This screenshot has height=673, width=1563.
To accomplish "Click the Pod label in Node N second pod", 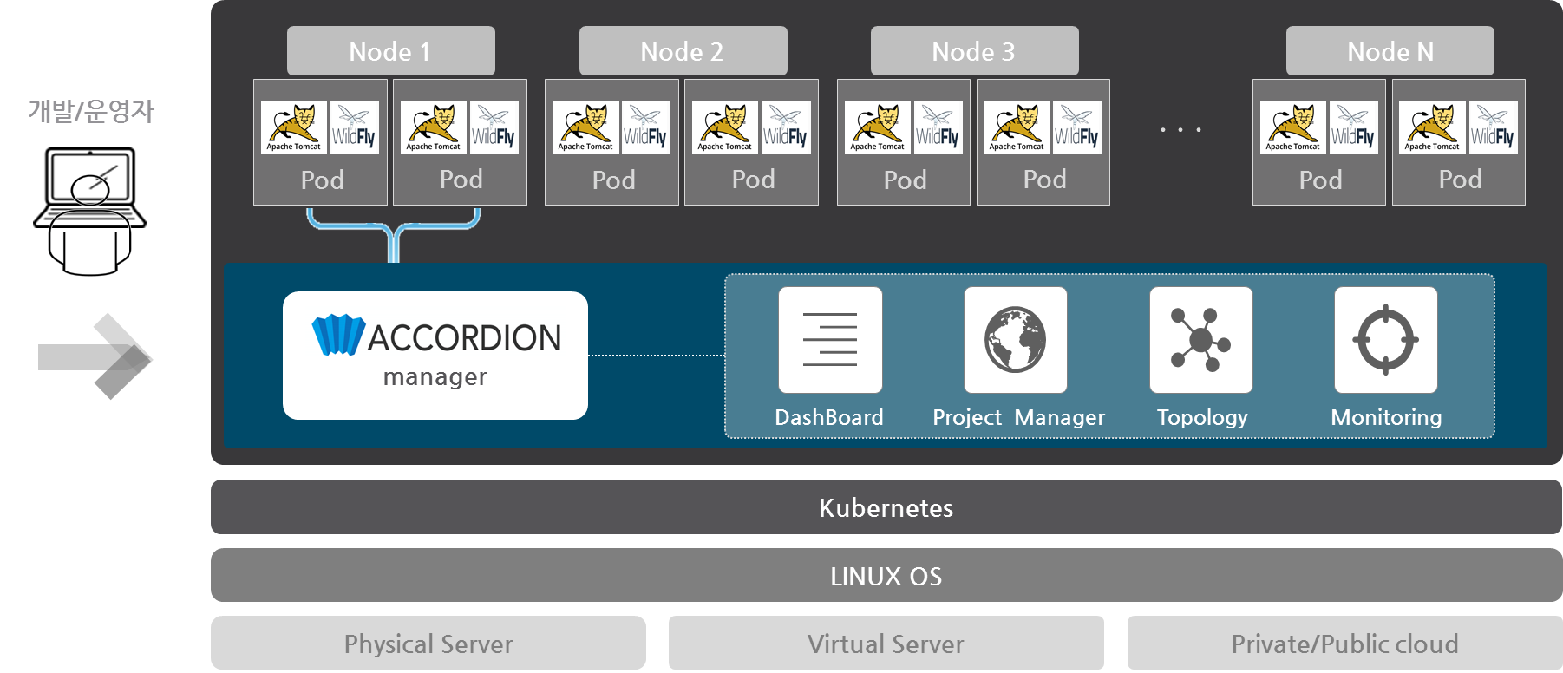I will (x=1461, y=180).
